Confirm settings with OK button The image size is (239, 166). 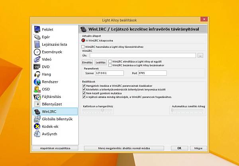pyautogui.click(x=179, y=148)
